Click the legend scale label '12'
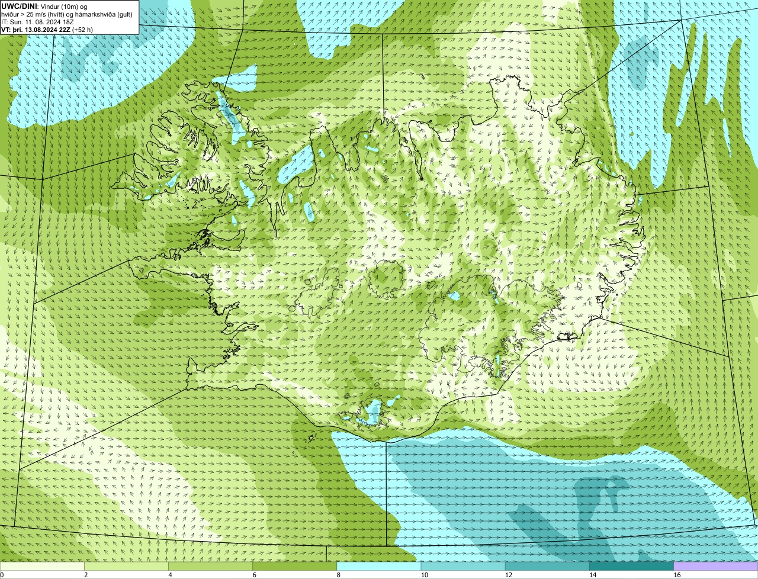This screenshot has width=758, height=579. pyautogui.click(x=509, y=575)
